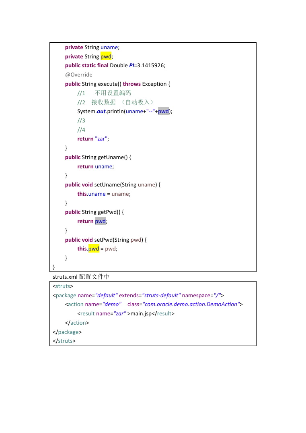The height and width of the screenshot is (433, 306).
Task: Click the '//4' comment line
Action: pyautogui.click(x=81, y=130)
